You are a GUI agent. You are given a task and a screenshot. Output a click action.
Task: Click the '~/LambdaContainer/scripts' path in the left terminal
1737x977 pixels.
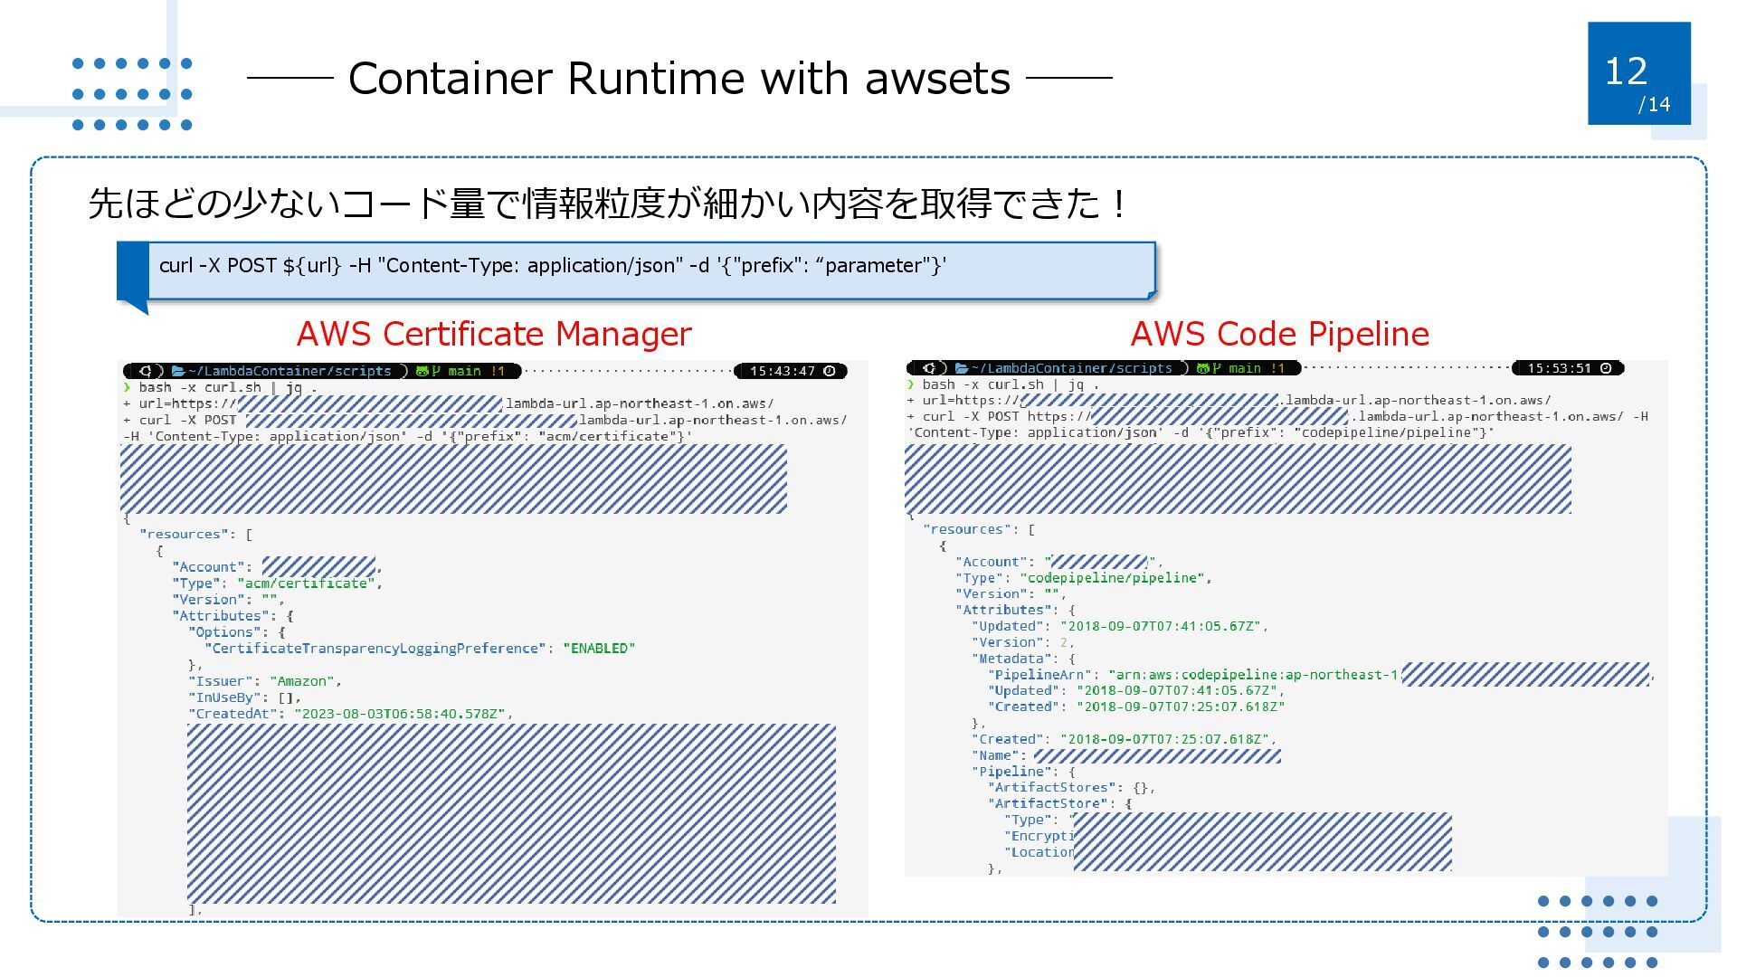click(x=289, y=371)
